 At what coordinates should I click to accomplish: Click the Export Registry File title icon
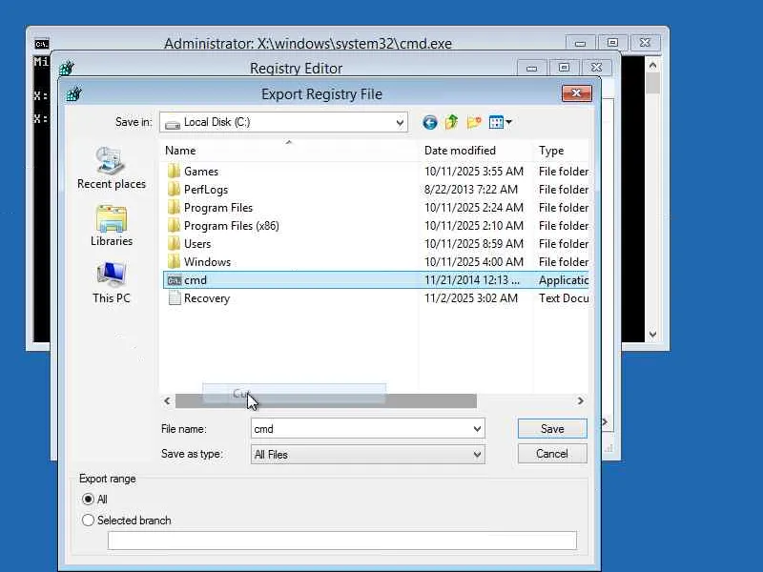pyautogui.click(x=74, y=93)
